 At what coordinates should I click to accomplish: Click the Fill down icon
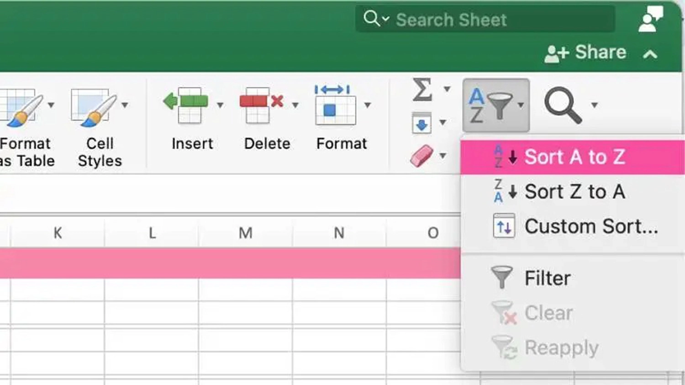point(422,123)
